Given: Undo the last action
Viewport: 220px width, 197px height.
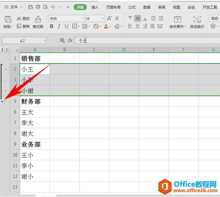Looking at the screenshot, I should 53,7.
